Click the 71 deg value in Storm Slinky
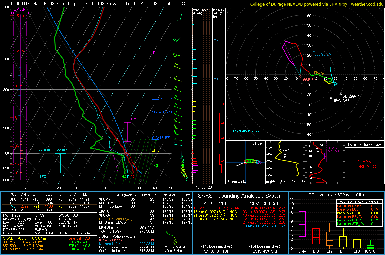Viewport: 385px width, 255px height. pos(257,143)
